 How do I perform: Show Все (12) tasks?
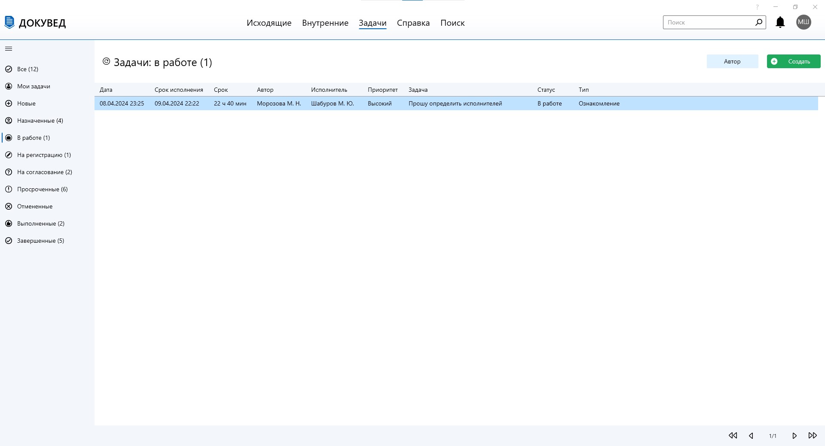27,69
